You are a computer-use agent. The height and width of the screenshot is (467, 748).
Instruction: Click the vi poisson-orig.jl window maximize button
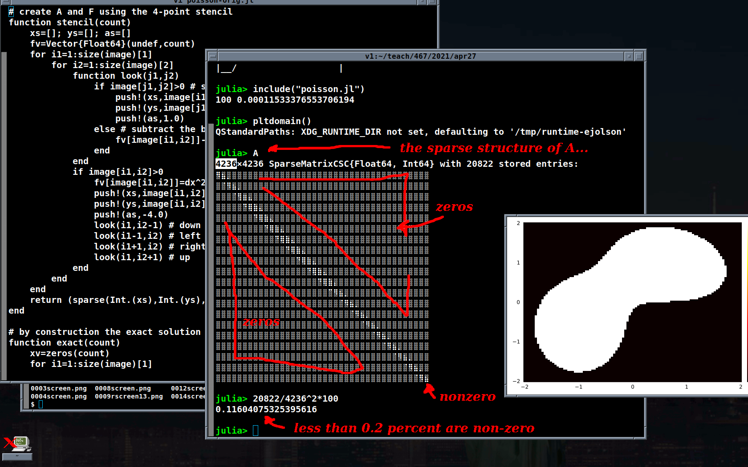(x=431, y=2)
